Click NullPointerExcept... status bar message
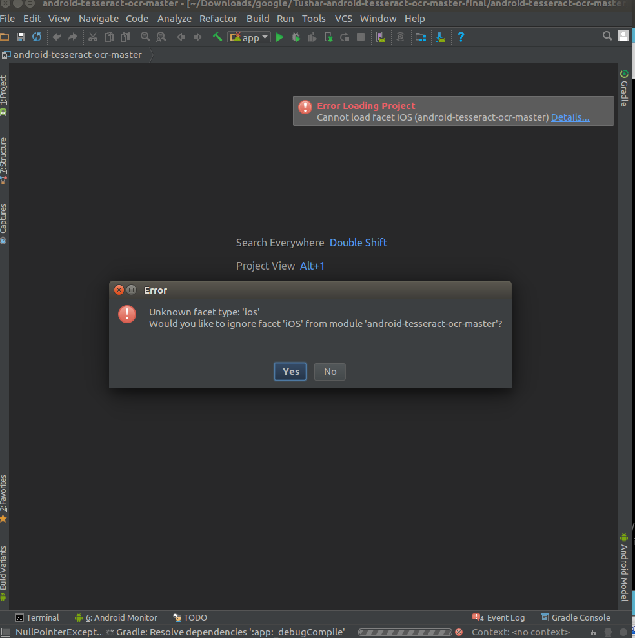The width and height of the screenshot is (635, 638). coord(59,632)
